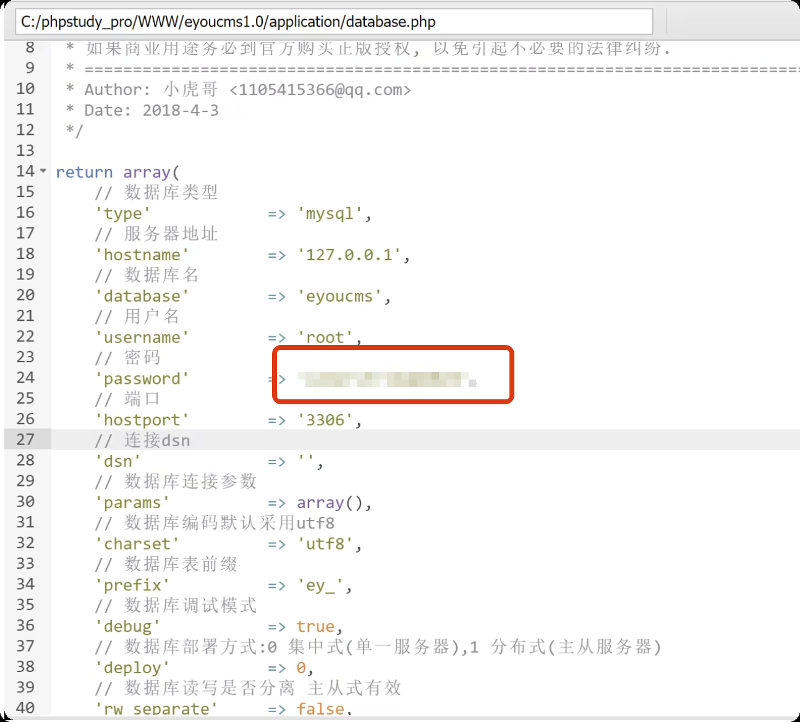
Task: Click the false value for rw_separate
Action: click(320, 709)
